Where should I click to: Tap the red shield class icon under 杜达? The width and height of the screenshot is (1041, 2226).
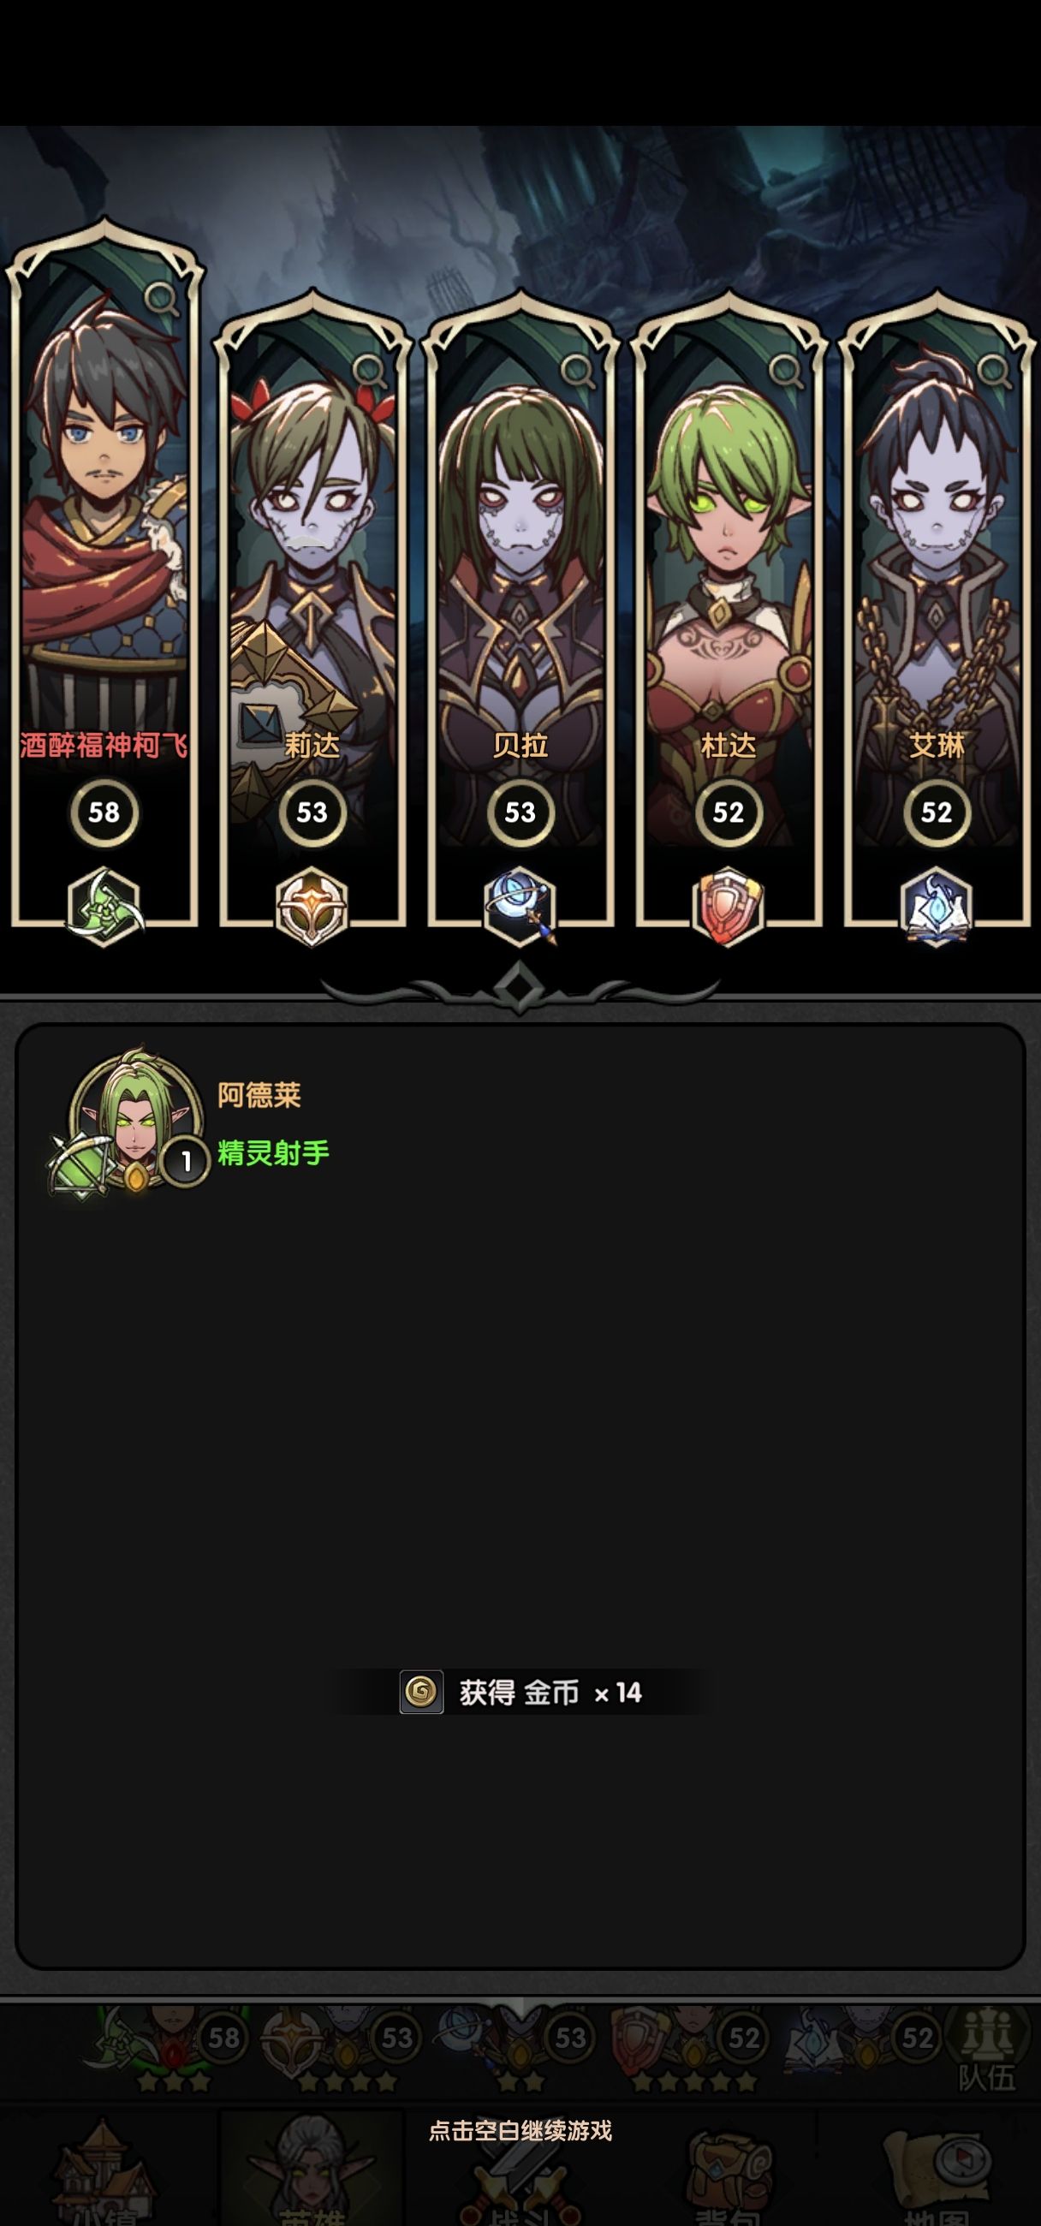(728, 907)
